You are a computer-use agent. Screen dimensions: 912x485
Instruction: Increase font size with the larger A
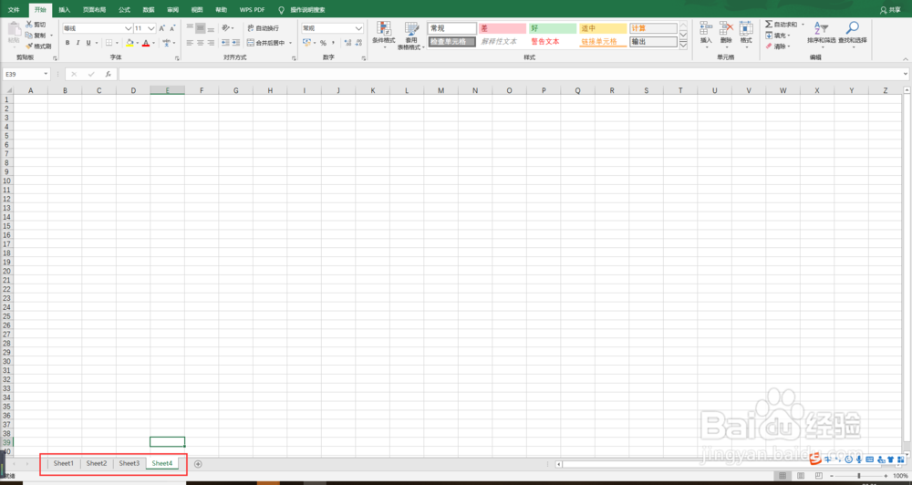[162, 28]
